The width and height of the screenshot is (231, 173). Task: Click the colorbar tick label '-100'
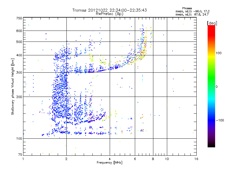(220, 120)
